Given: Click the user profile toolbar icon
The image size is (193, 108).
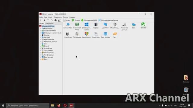Looking at the screenshot, I should click(55, 20).
